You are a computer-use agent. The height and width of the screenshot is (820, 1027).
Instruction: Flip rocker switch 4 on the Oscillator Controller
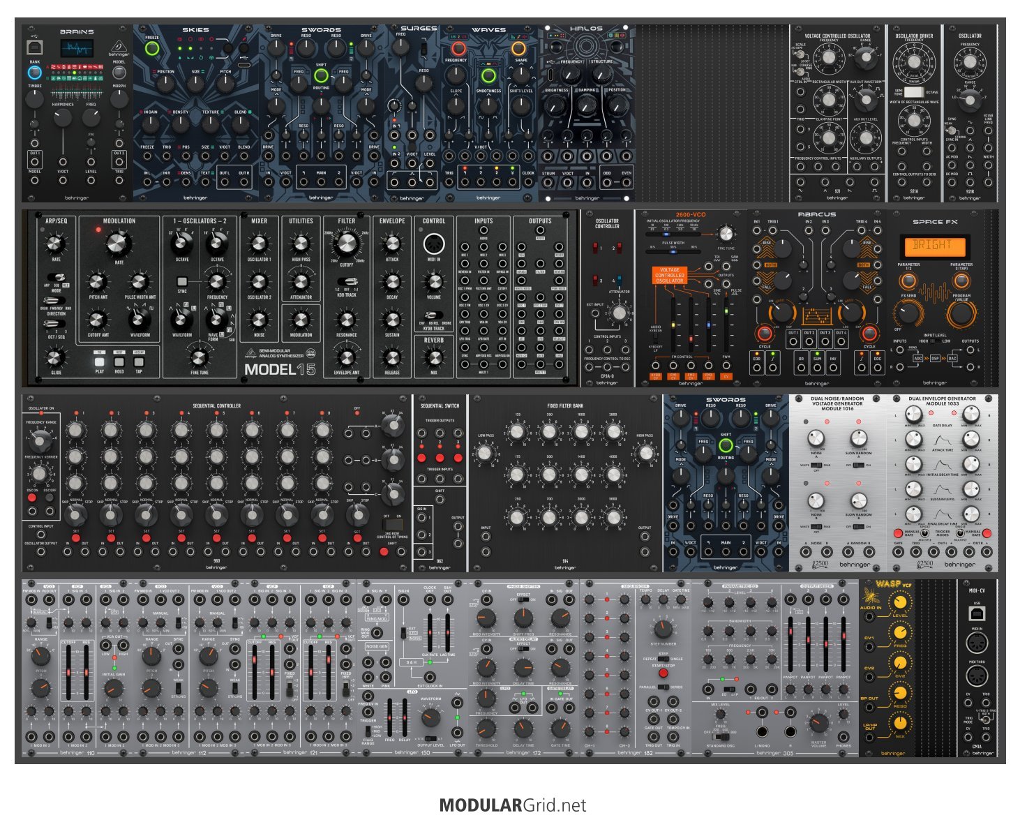618,281
